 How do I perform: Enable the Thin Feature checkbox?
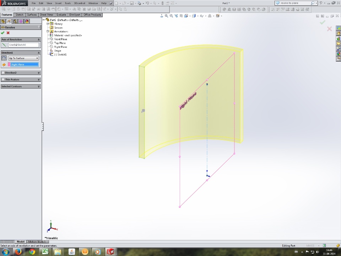(3, 79)
